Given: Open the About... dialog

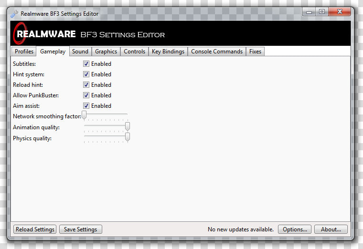Looking at the screenshot, I should tap(331, 229).
